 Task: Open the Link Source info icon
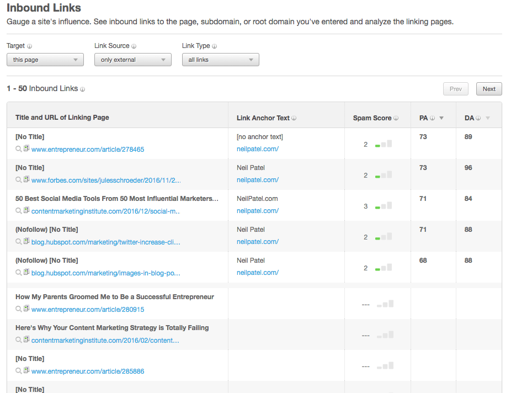134,46
